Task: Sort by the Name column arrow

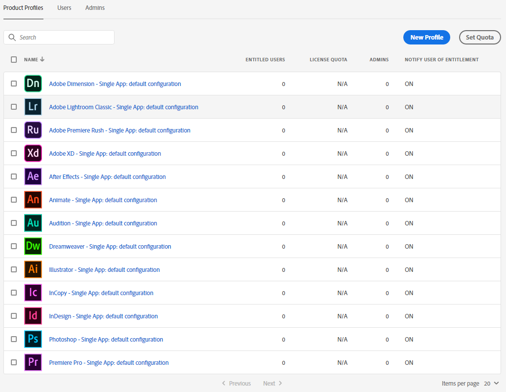Action: pyautogui.click(x=42, y=60)
